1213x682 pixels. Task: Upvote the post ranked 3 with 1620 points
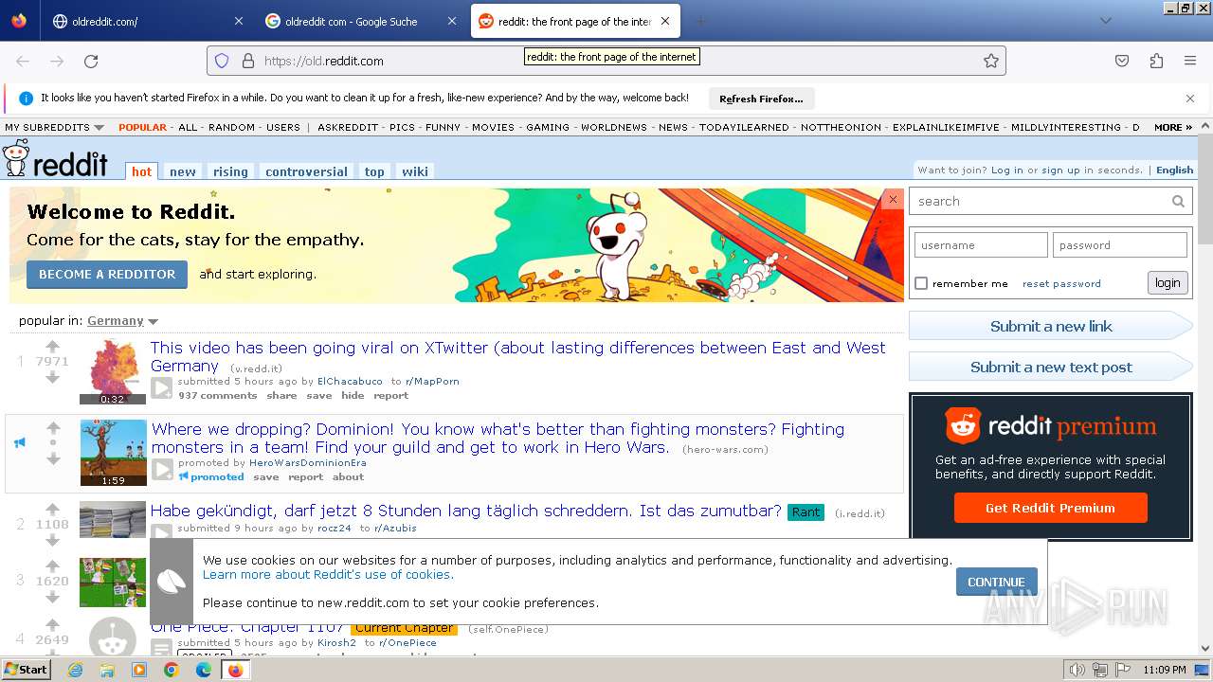coord(53,565)
